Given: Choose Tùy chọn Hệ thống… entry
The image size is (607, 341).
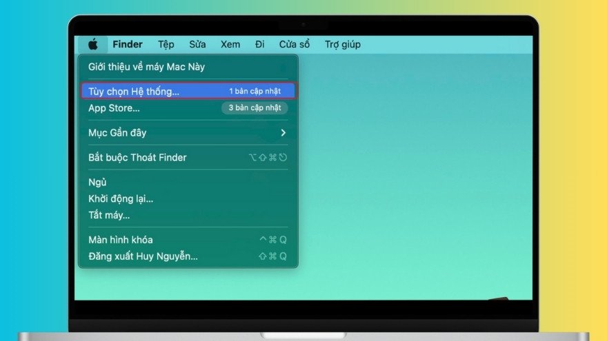Looking at the screenshot, I should pos(188,91).
